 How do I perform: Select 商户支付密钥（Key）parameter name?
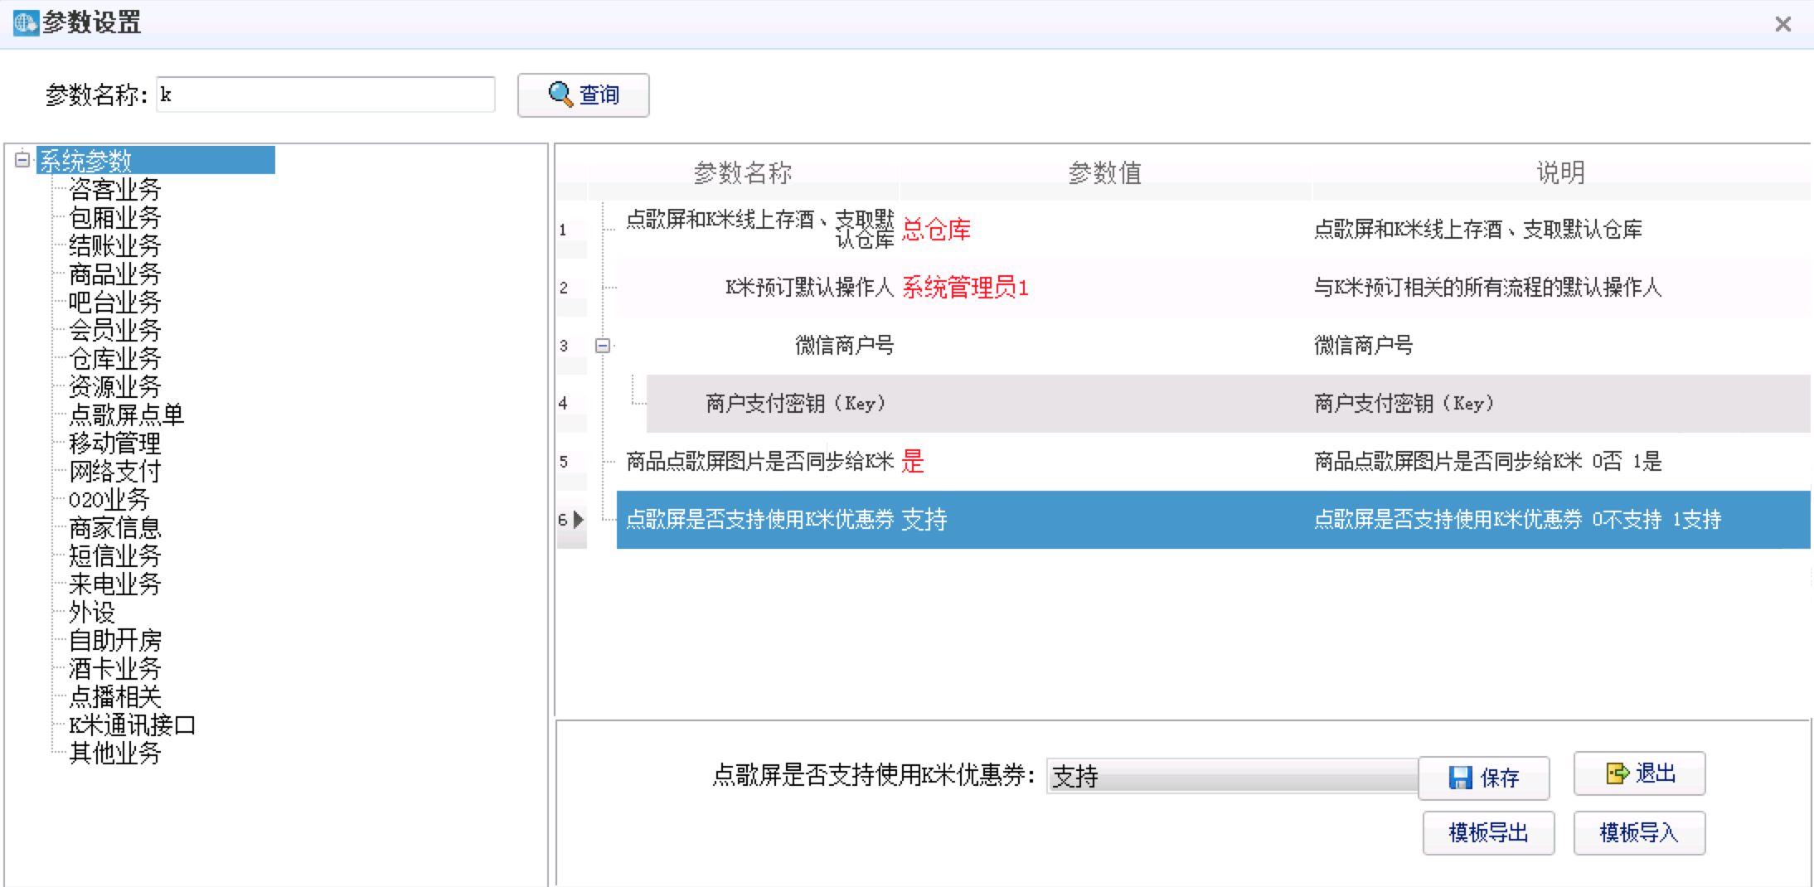(x=795, y=404)
